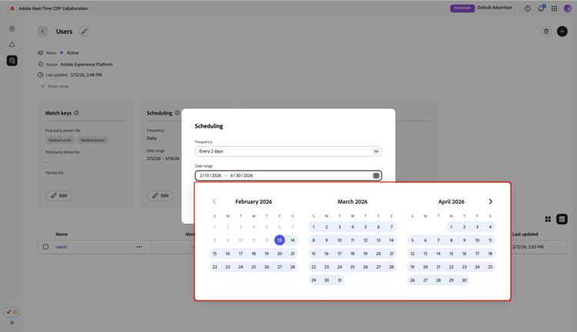
Task: Click the Last updated column header
Action: pos(525,234)
